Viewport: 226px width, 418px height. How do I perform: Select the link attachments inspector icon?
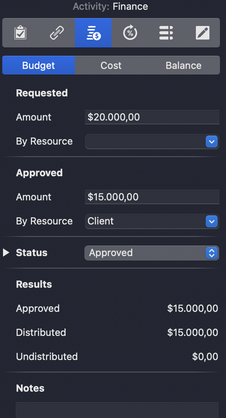click(57, 33)
